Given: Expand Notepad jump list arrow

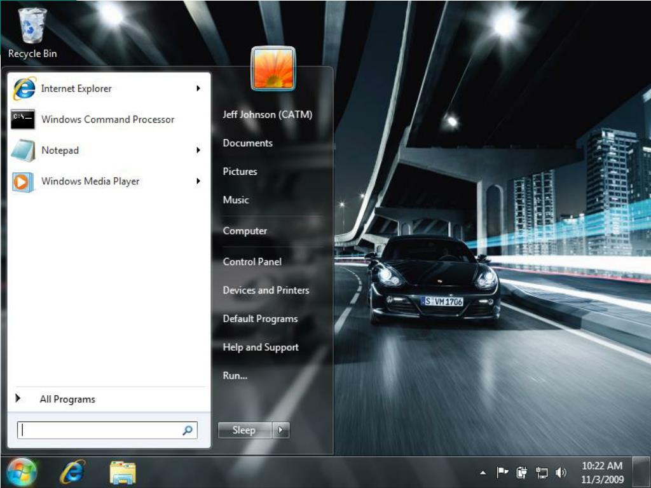Looking at the screenshot, I should (x=198, y=150).
